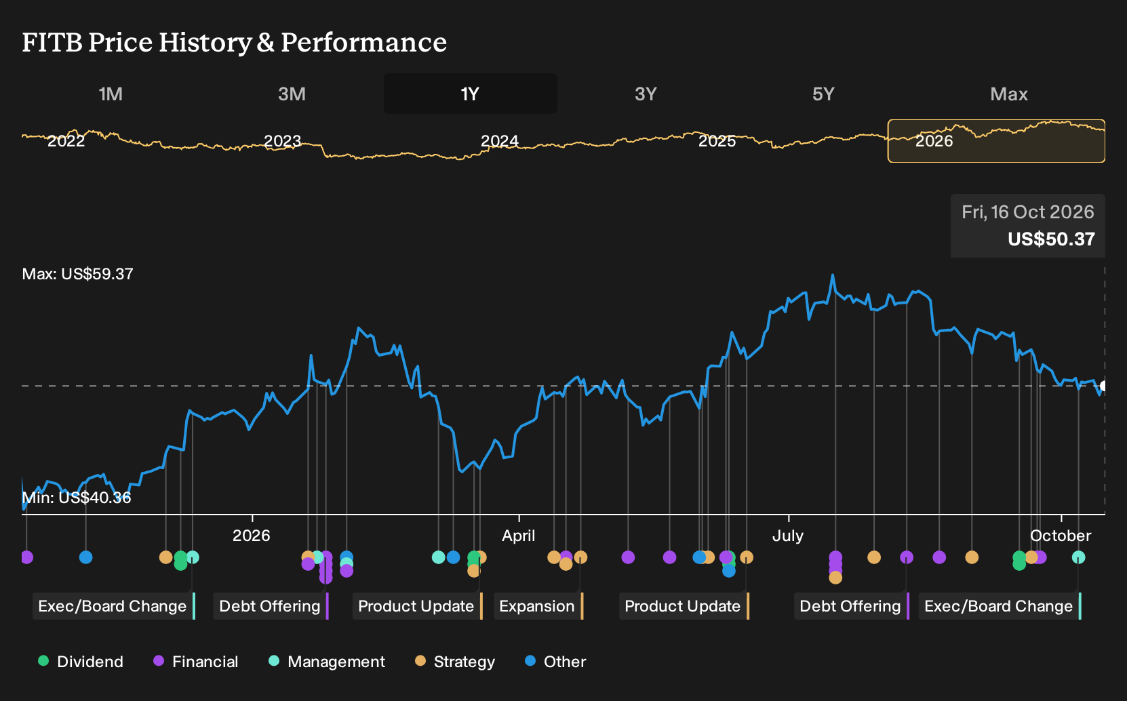Click the 2022 year in the overview chart
Image resolution: width=1127 pixels, height=701 pixels.
point(66,141)
